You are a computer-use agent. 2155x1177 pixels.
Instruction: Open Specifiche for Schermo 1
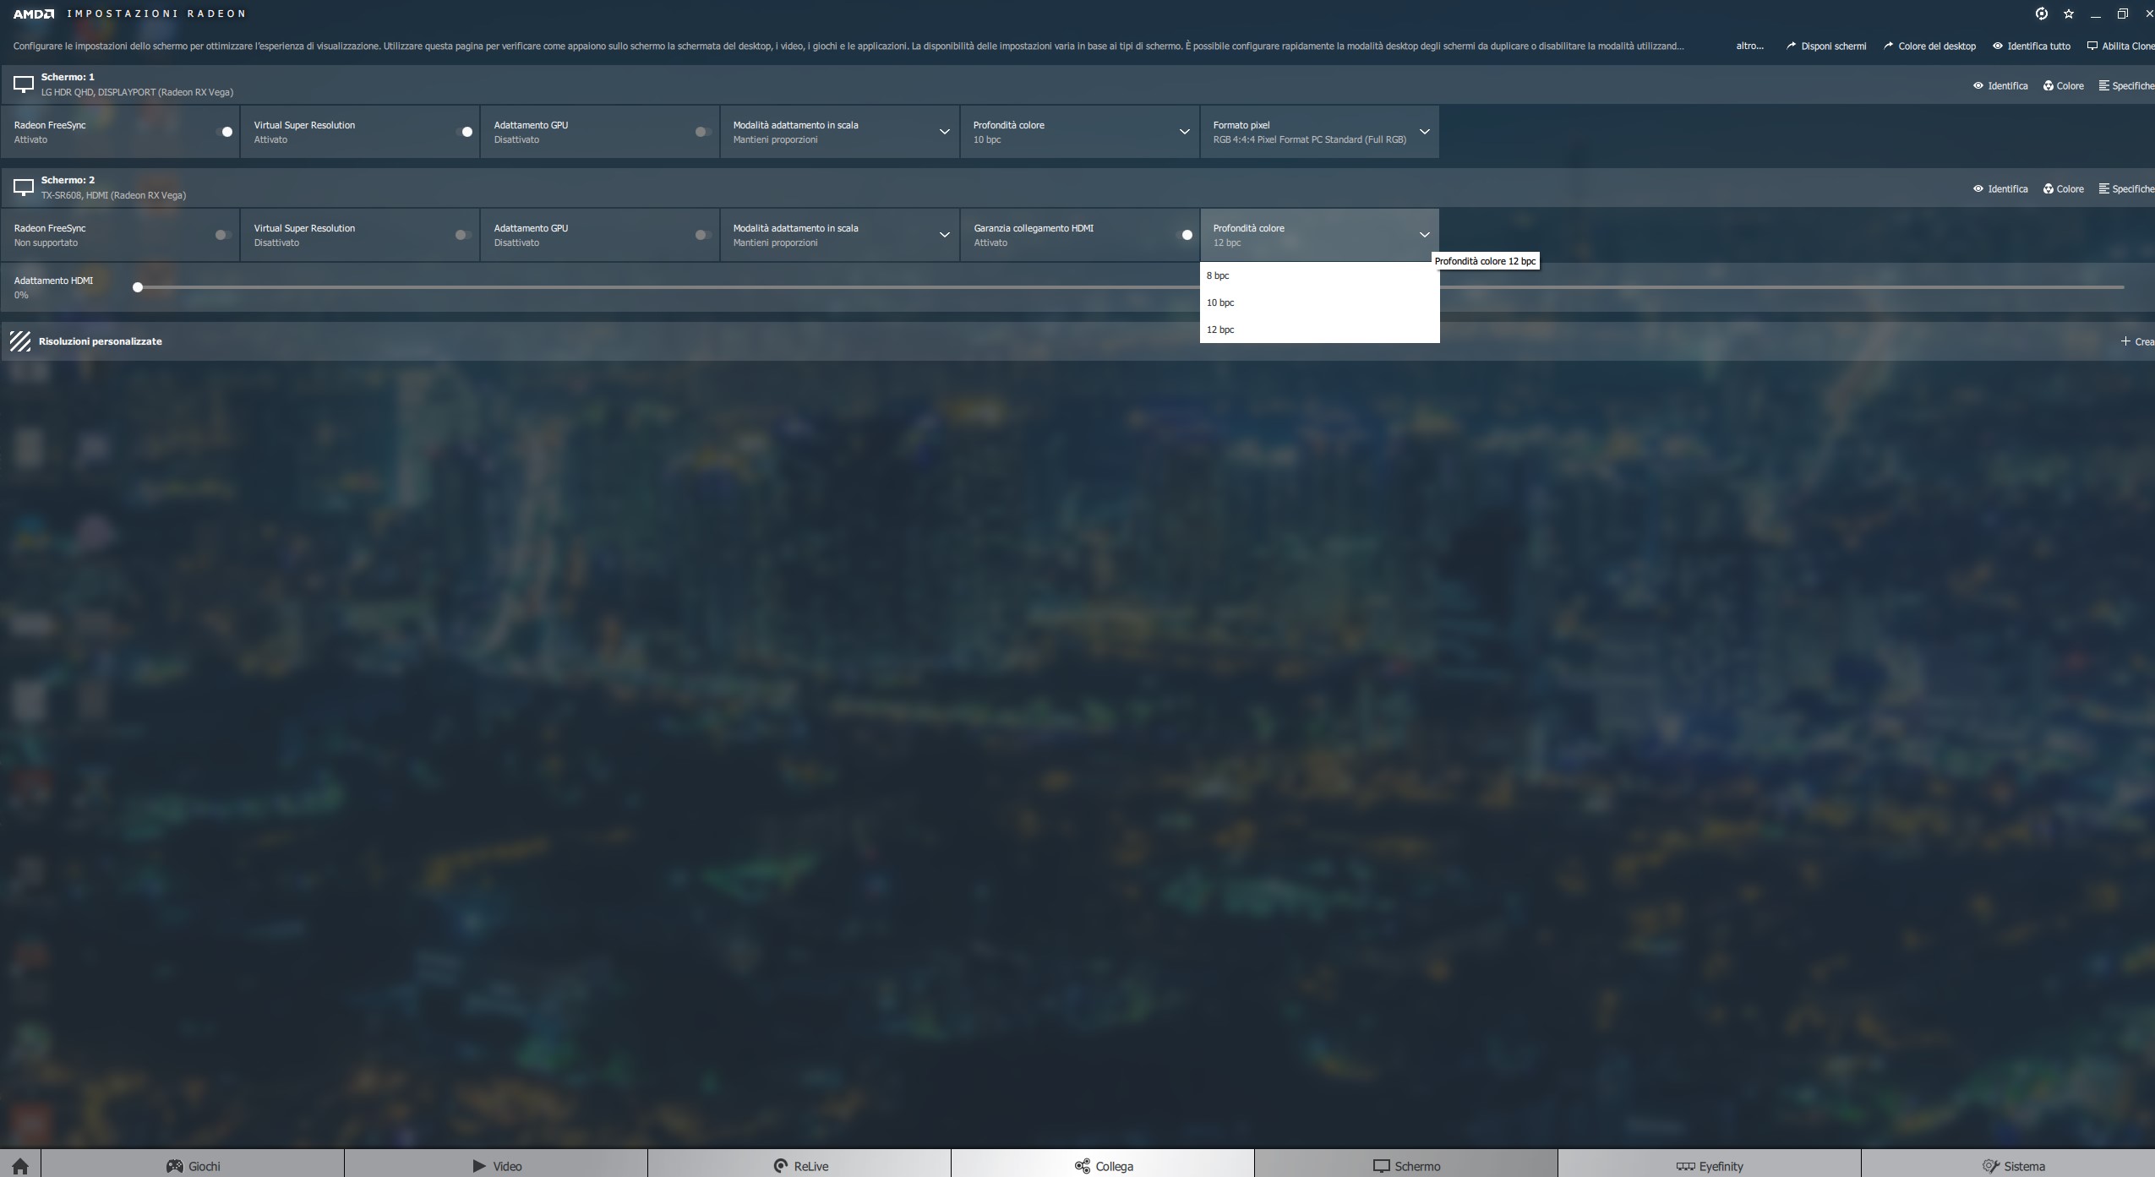2126,85
